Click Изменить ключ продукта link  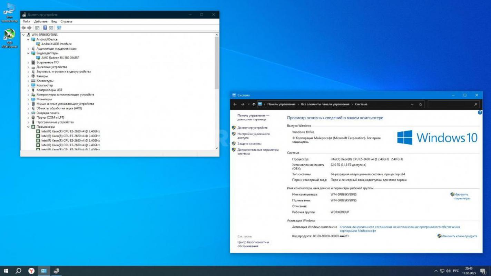point(459,236)
